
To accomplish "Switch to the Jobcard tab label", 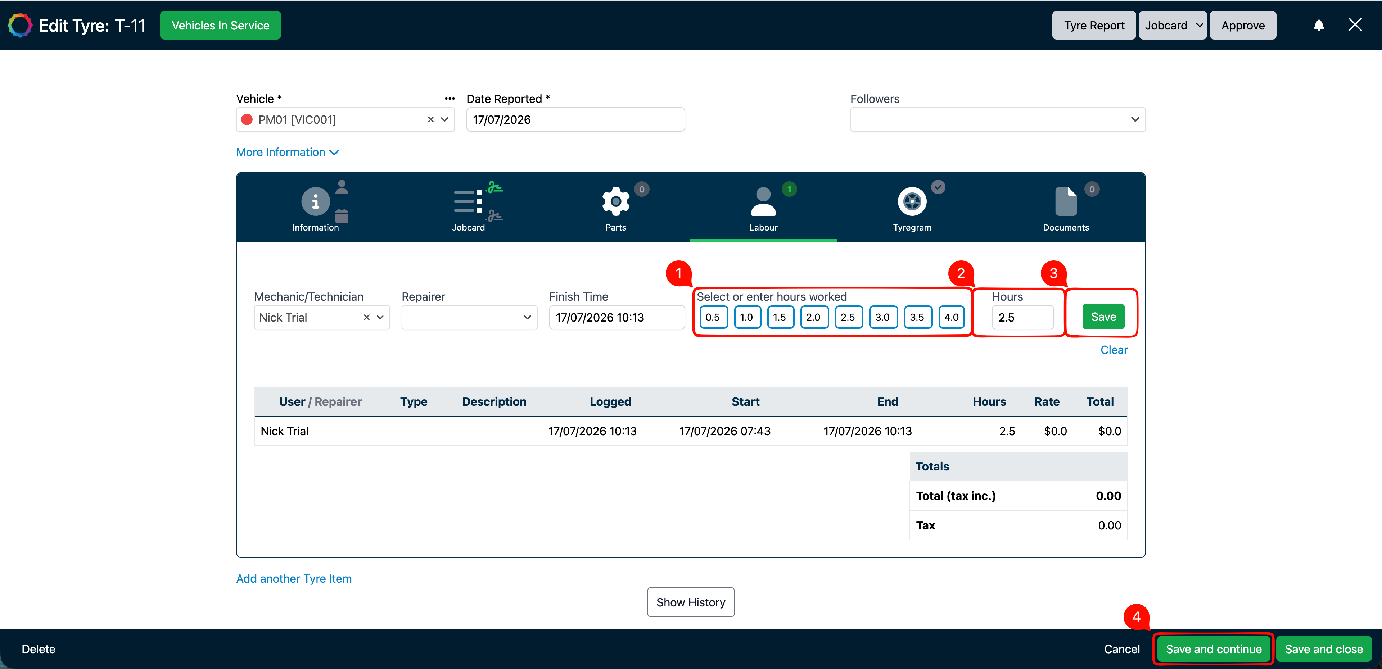I will pos(468,228).
